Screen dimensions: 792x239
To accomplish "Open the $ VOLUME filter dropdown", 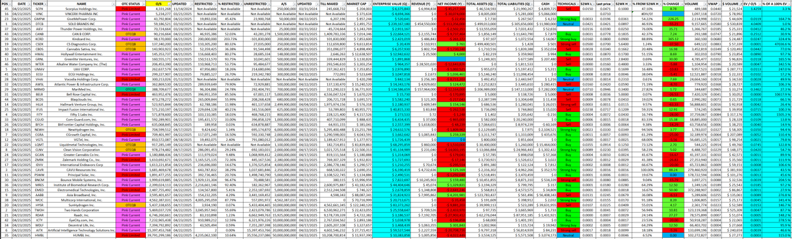I will tap(741, 3).
